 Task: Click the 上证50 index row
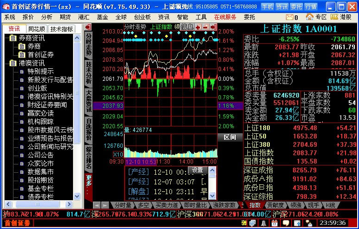(300, 137)
